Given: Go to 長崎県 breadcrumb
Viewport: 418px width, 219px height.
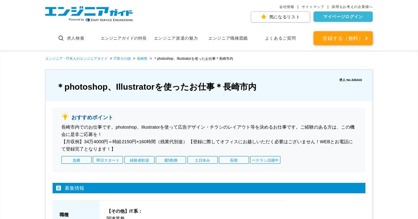Looking at the screenshot, I should pyautogui.click(x=142, y=59).
